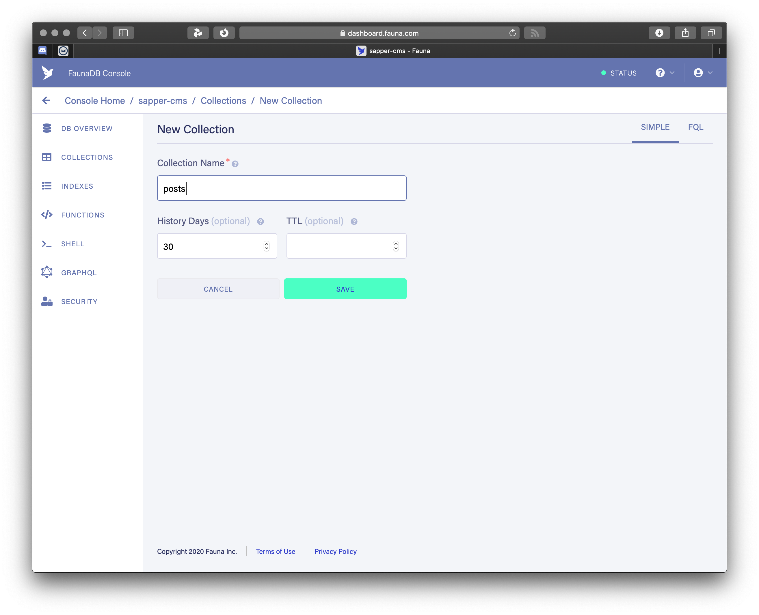Click the back arrow in breadcrumb bar

click(x=46, y=101)
